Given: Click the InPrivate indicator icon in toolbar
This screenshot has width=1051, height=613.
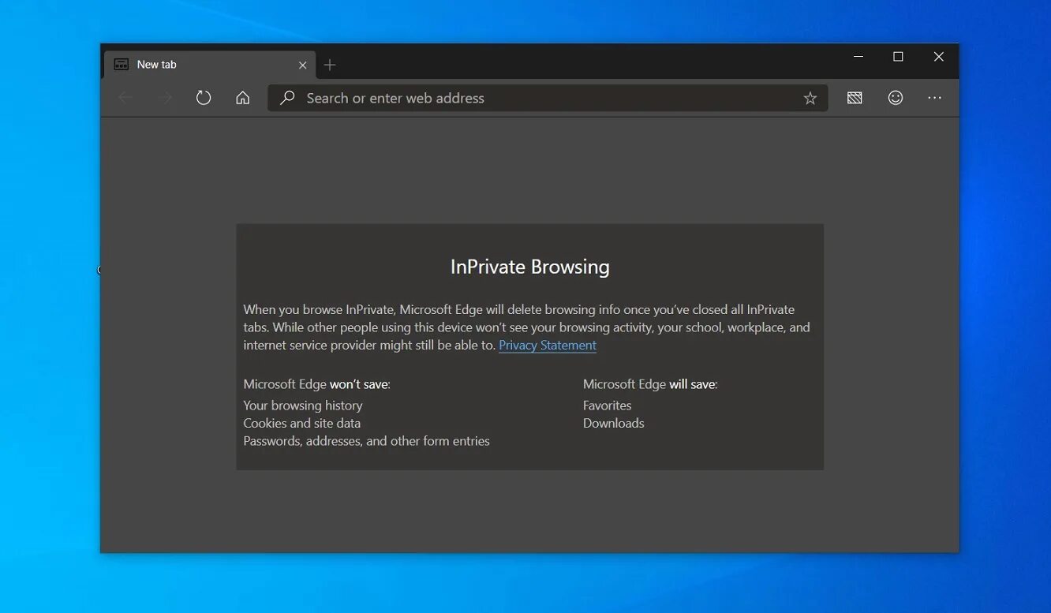Looking at the screenshot, I should (x=855, y=98).
